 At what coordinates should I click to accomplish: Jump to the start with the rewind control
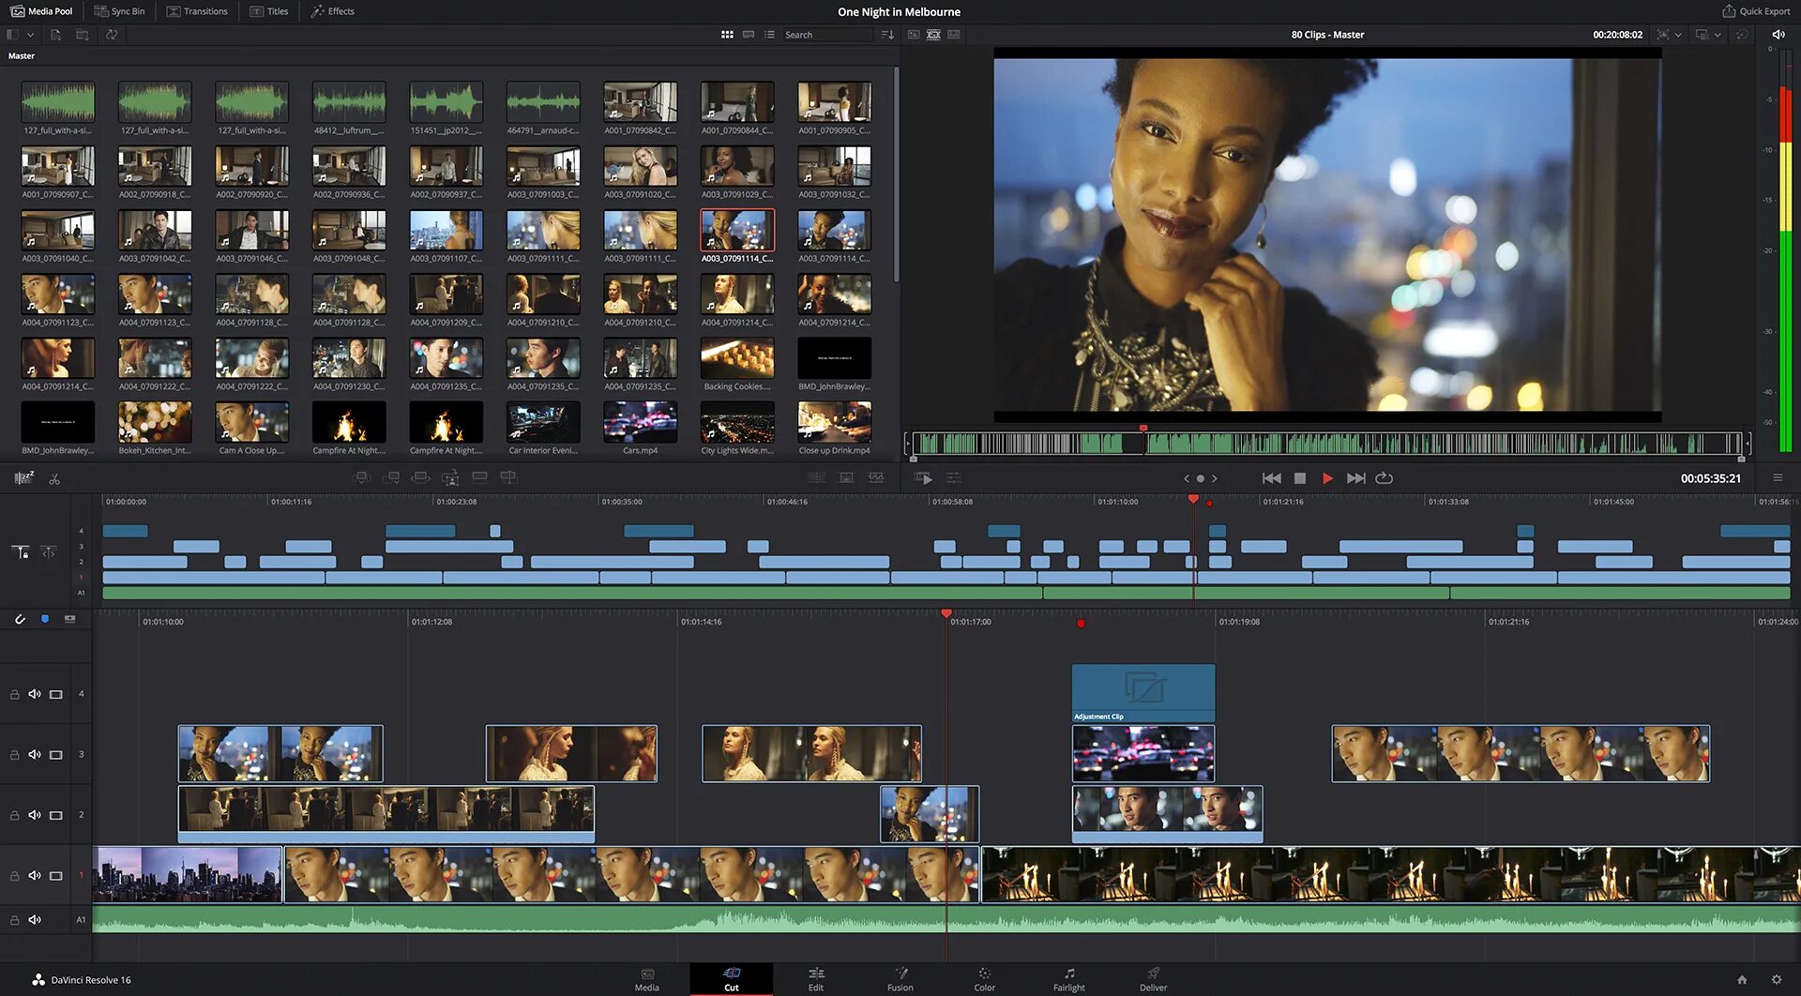1271,478
